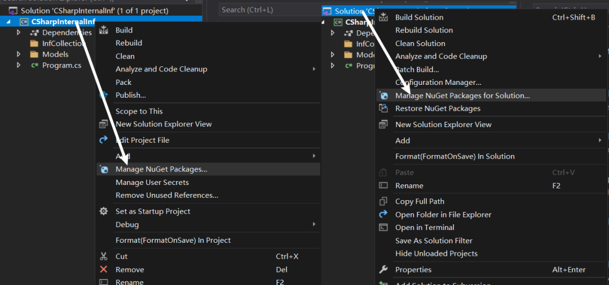This screenshot has width=609, height=285.
Task: Open the Debug submenu arrow
Action: 314,224
